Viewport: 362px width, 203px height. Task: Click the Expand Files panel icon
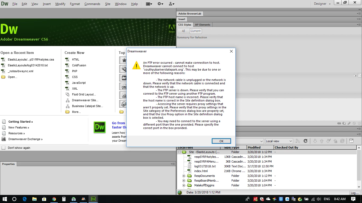click(x=351, y=141)
